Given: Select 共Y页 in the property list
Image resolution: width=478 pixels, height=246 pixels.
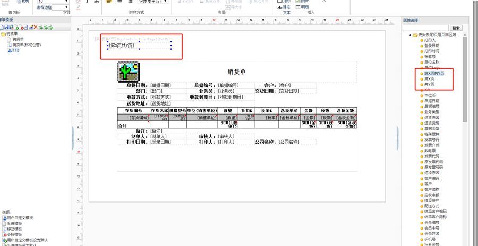Looking at the screenshot, I should [x=429, y=84].
